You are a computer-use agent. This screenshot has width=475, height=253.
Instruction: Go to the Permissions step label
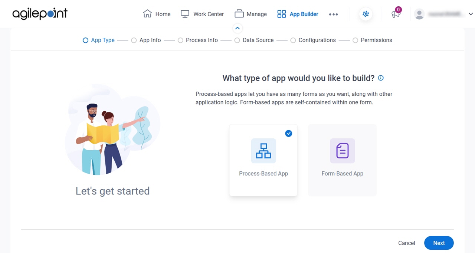pos(376,40)
